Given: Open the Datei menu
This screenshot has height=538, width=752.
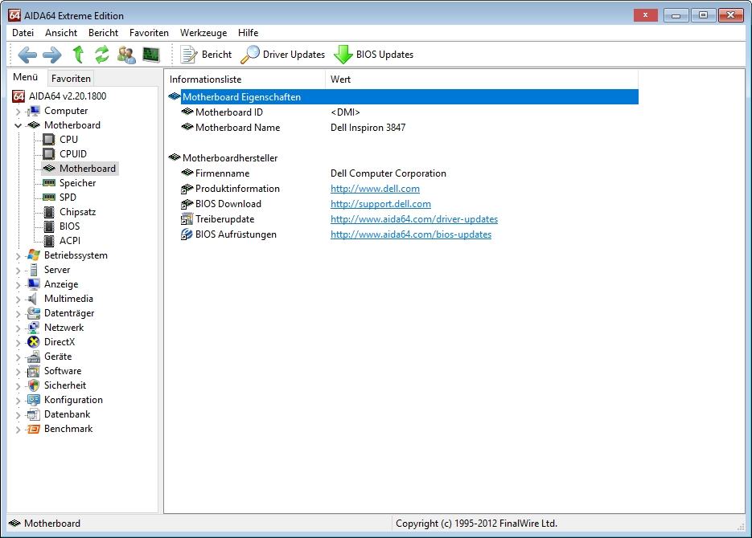Looking at the screenshot, I should [23, 33].
